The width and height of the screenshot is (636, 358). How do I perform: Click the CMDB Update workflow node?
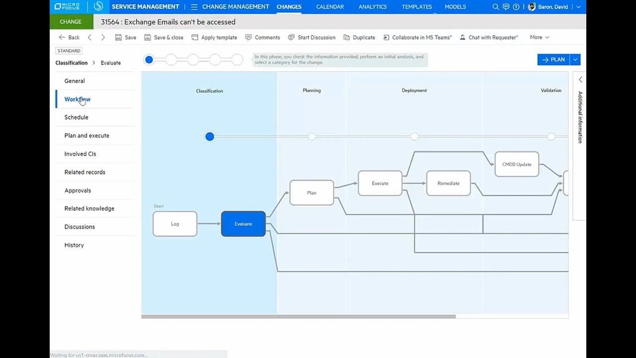pyautogui.click(x=517, y=165)
